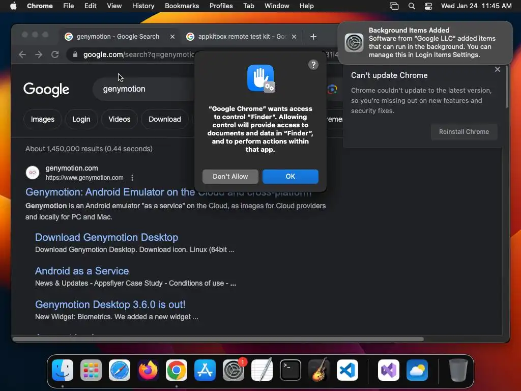The height and width of the screenshot is (391, 521).
Task: Open Launchpad from the dock
Action: tap(91, 370)
